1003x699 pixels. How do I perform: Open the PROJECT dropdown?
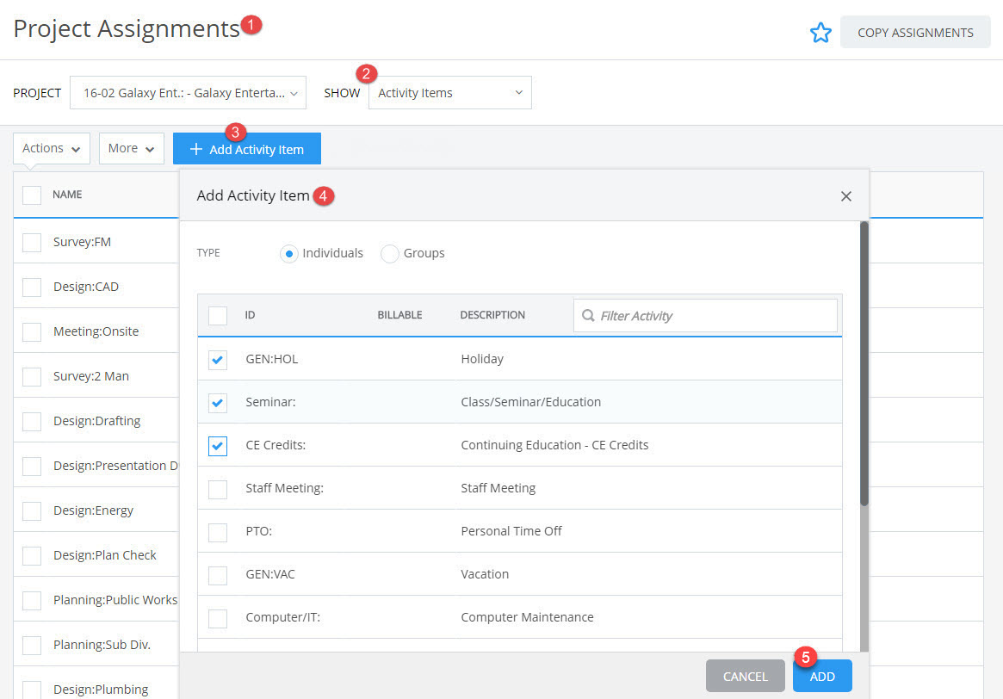[x=188, y=92]
